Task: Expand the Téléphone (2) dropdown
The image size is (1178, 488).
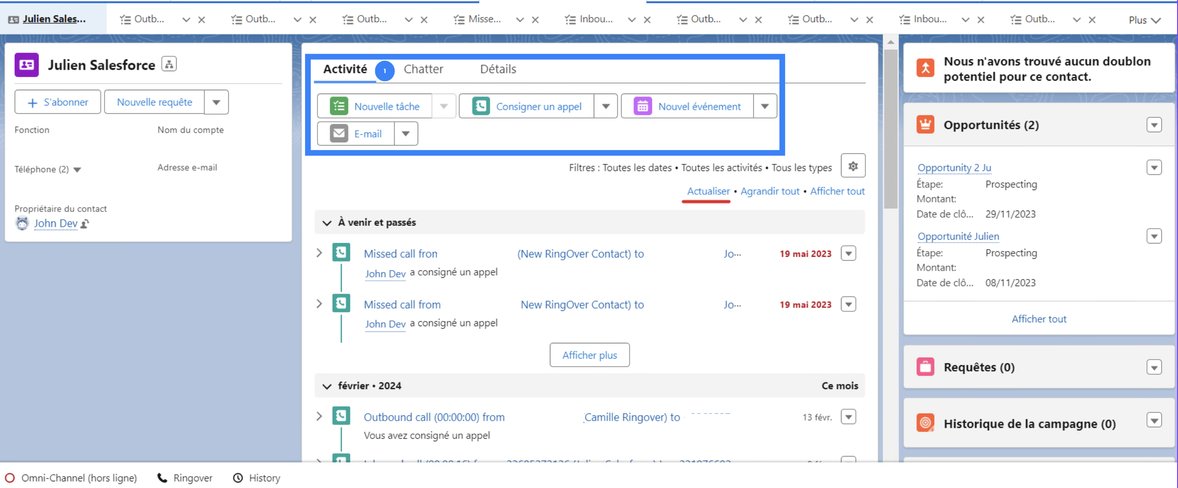Action: point(77,170)
